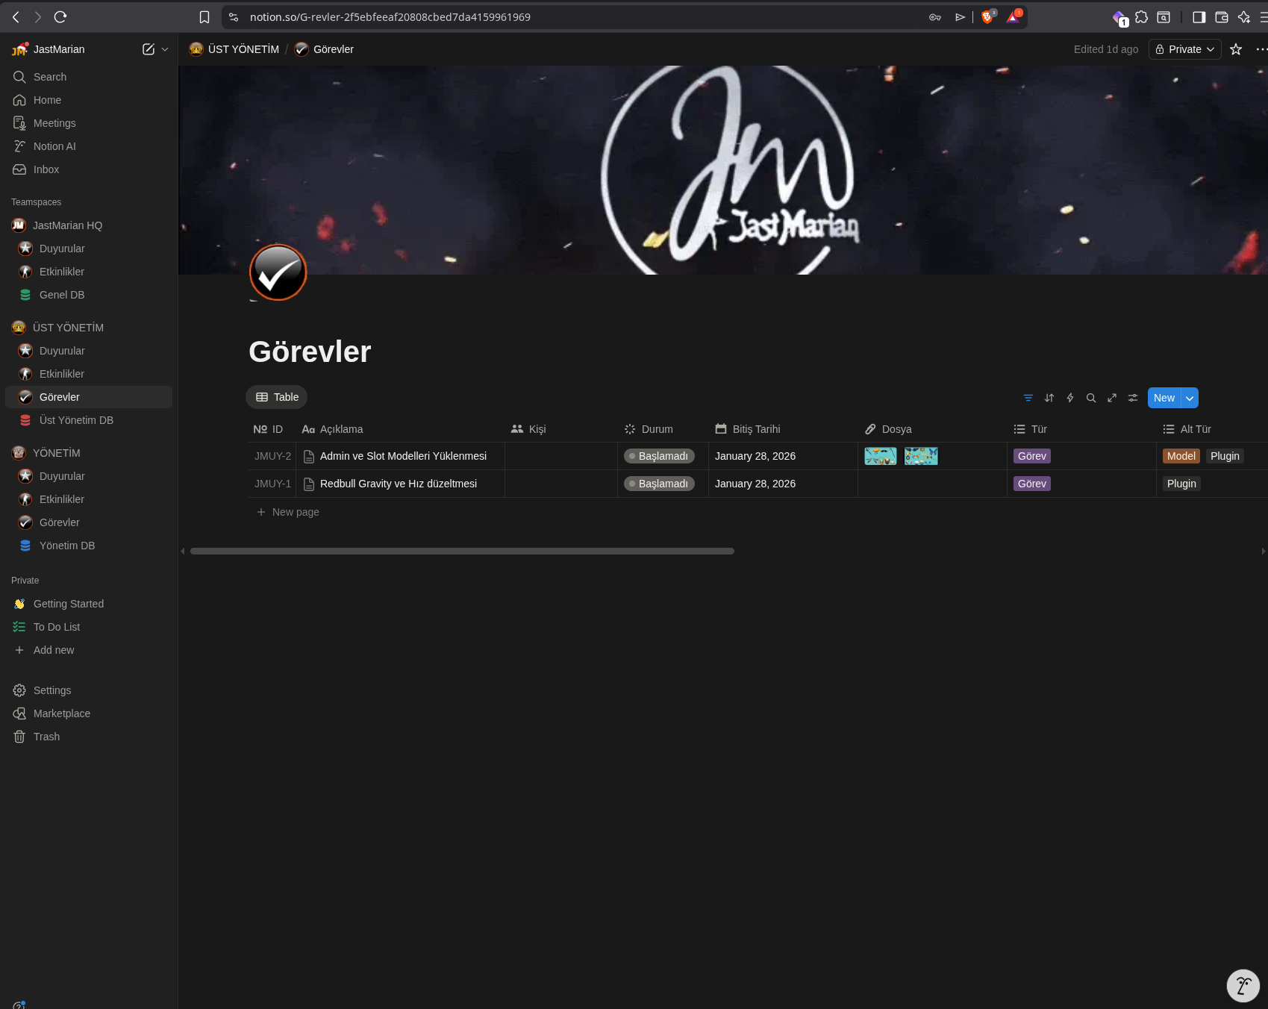The height and width of the screenshot is (1009, 1268).
Task: Open Genel DB in the sidebar
Action: coord(89,295)
